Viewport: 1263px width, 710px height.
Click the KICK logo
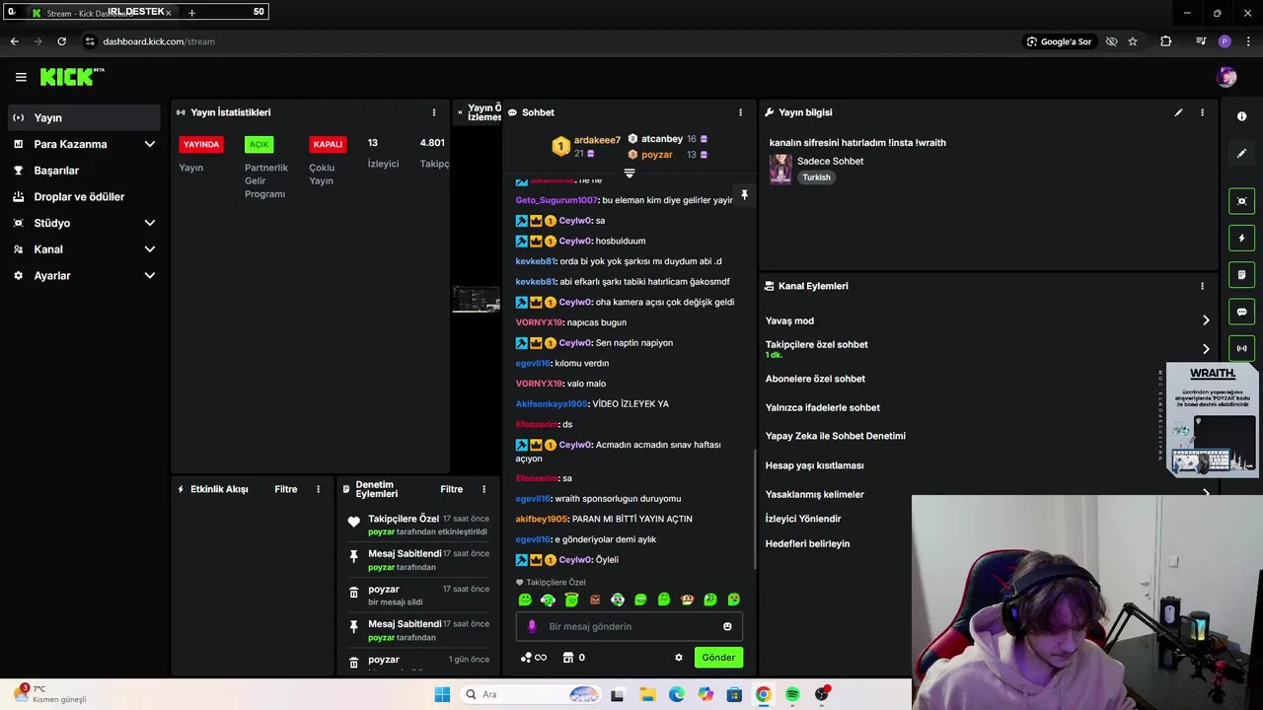click(x=71, y=77)
